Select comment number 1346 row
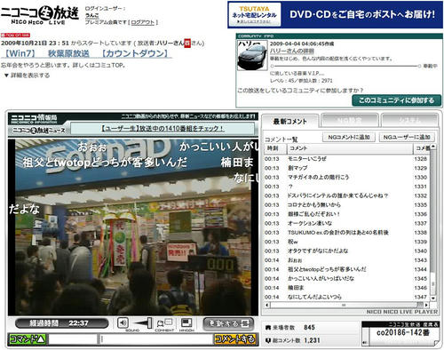444x350 pixels. click(x=347, y=288)
